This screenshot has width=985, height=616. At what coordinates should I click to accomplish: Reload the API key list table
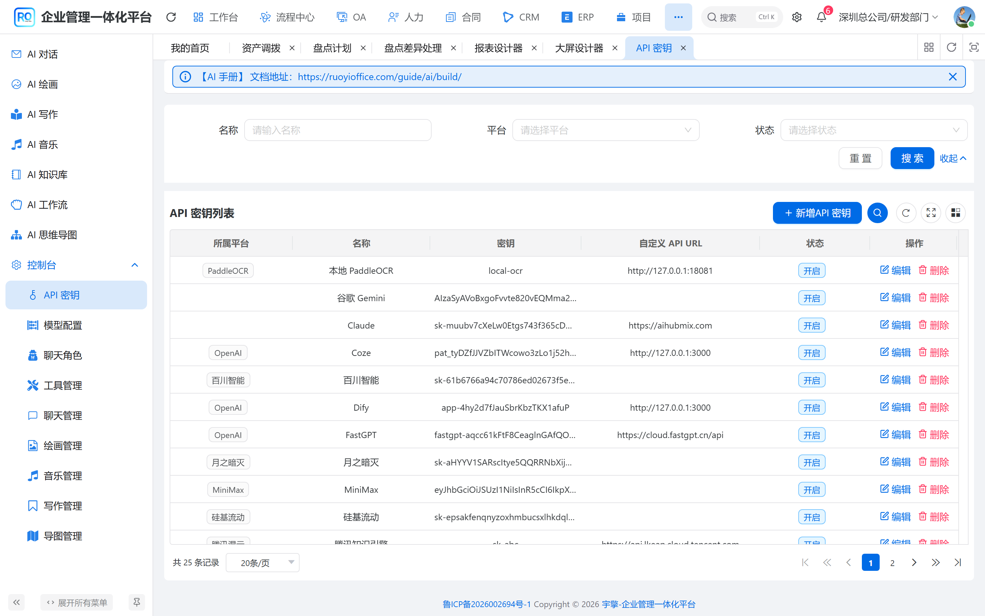coord(906,213)
